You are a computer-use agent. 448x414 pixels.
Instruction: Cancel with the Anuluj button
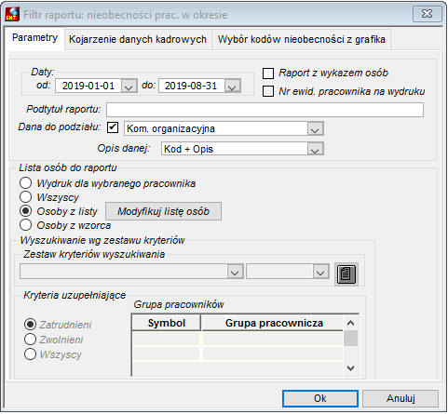tap(400, 398)
